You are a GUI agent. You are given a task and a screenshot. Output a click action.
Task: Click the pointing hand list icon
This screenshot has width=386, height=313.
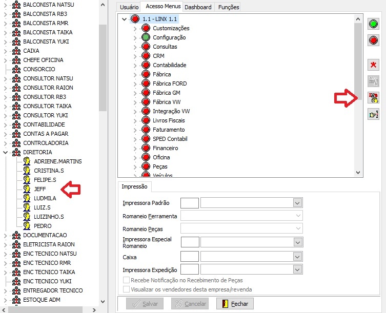[x=373, y=114]
